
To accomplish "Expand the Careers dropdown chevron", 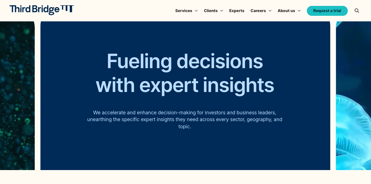I will (270, 11).
